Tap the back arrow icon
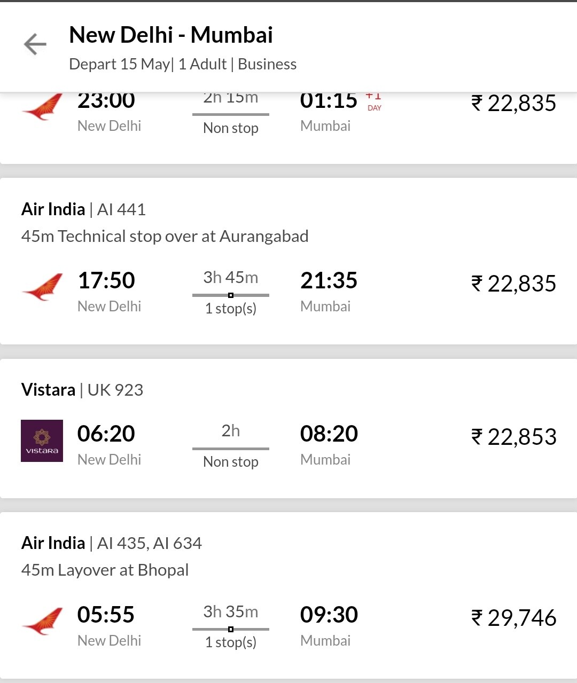This screenshot has width=577, height=683. click(35, 44)
